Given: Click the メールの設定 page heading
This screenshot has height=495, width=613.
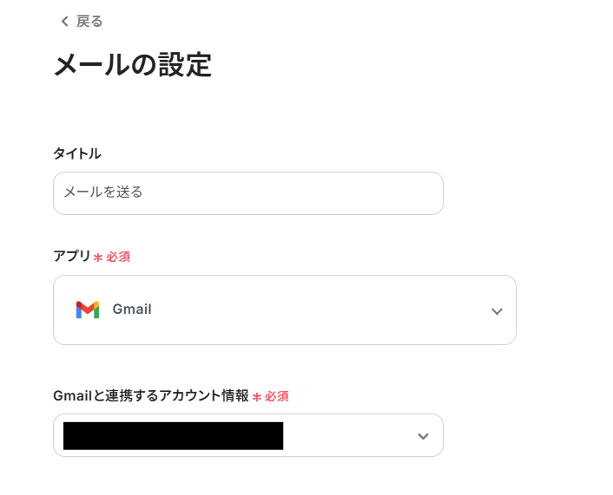Looking at the screenshot, I should coord(132,65).
